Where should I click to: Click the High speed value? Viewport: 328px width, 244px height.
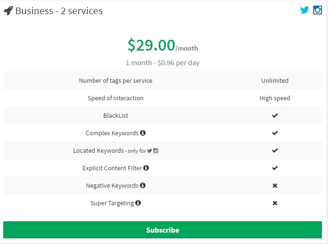(275, 98)
